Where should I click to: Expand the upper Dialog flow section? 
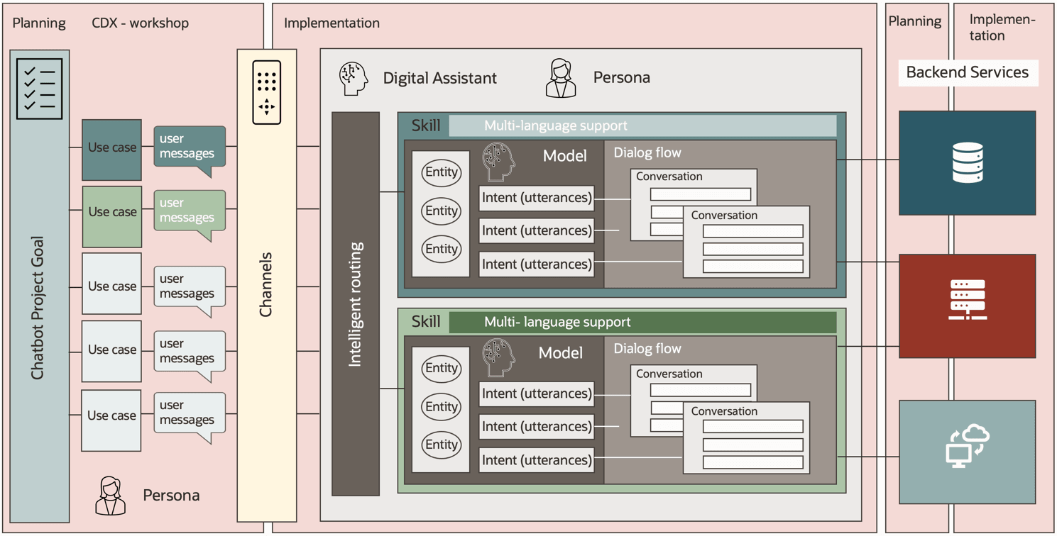coord(647,152)
